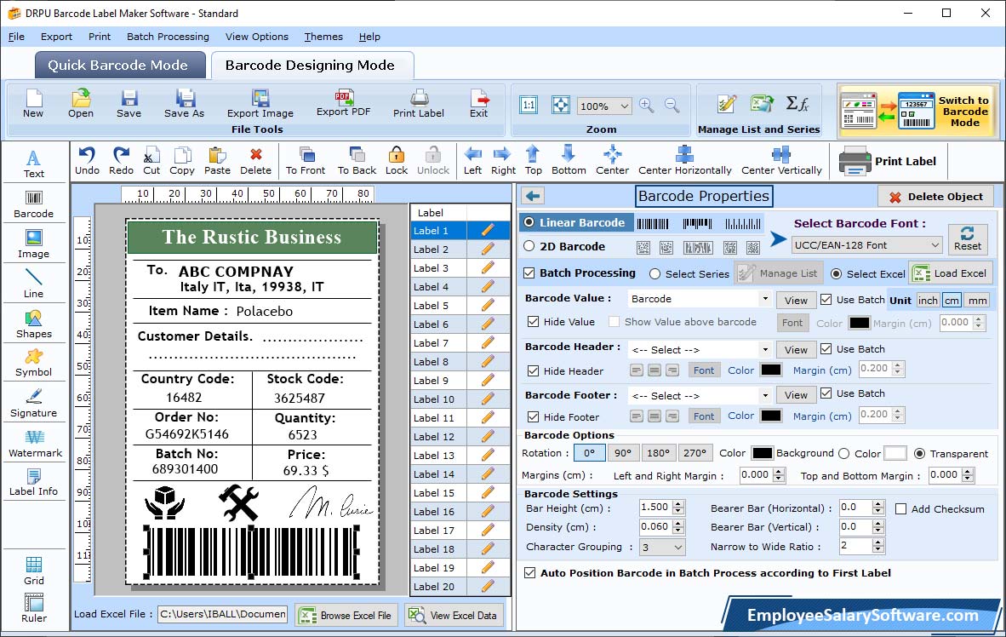Screen dimensions: 1006x637
Task: Select Transparent background radio
Action: 919,454
